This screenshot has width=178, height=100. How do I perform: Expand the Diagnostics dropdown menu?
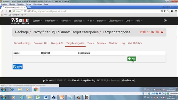click(116, 21)
